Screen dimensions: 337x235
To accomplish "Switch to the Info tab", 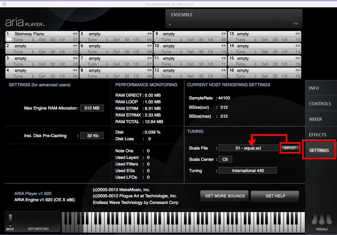I will click(x=314, y=88).
